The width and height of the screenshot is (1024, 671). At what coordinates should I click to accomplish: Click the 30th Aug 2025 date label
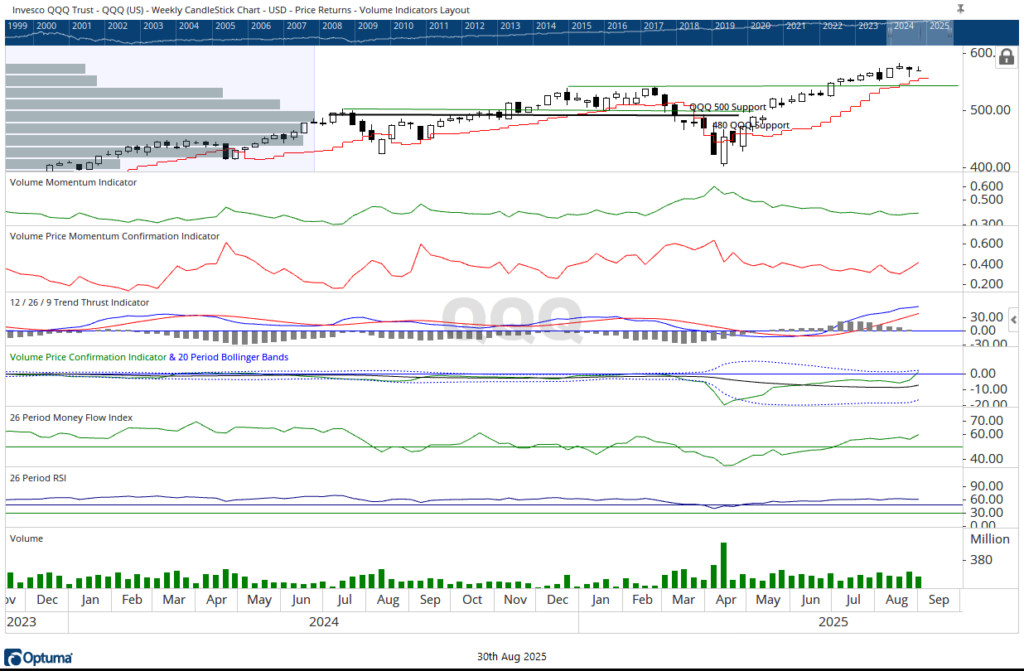click(x=511, y=657)
